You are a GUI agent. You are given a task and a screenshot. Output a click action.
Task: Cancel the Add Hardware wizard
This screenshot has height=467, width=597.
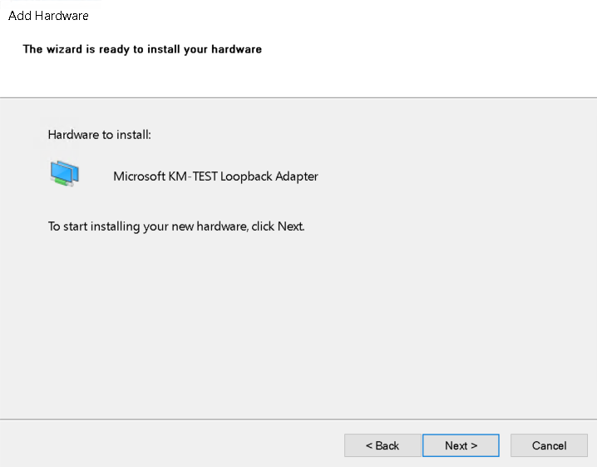[549, 445]
